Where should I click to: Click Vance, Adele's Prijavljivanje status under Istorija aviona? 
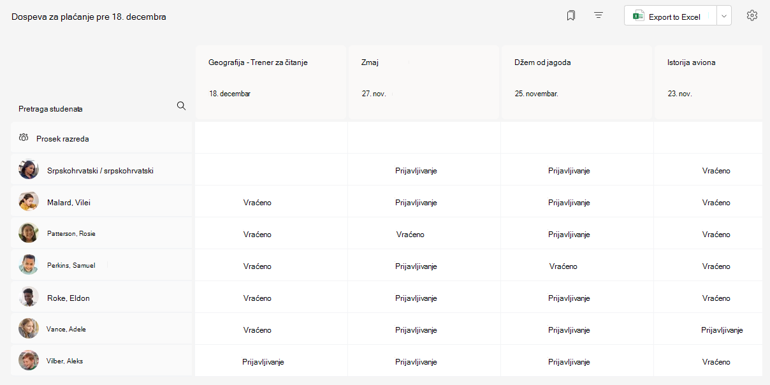tap(722, 330)
